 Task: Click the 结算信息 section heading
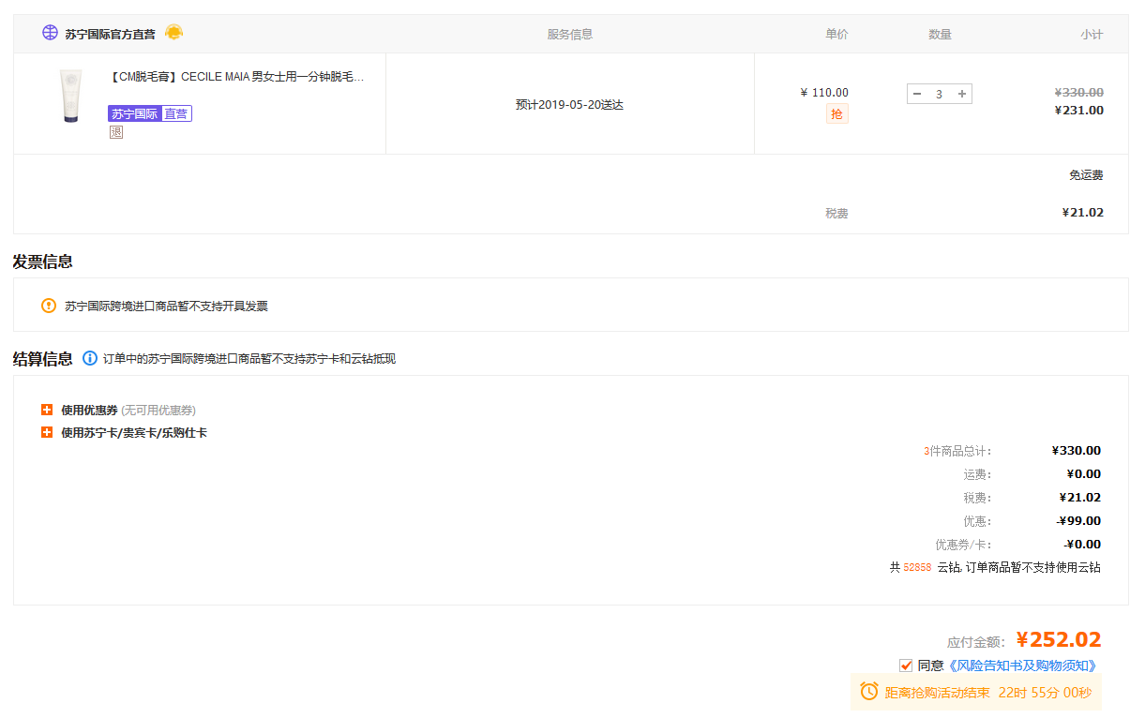click(x=43, y=358)
